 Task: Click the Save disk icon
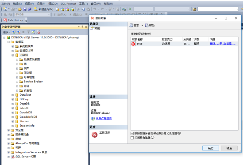click(25, 9)
